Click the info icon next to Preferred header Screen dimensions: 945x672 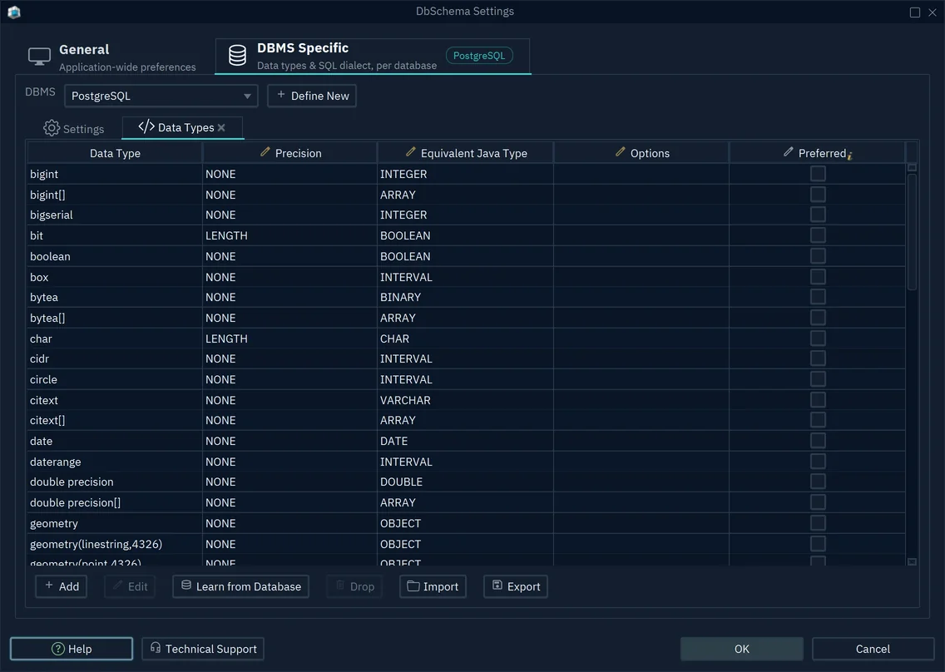point(850,156)
